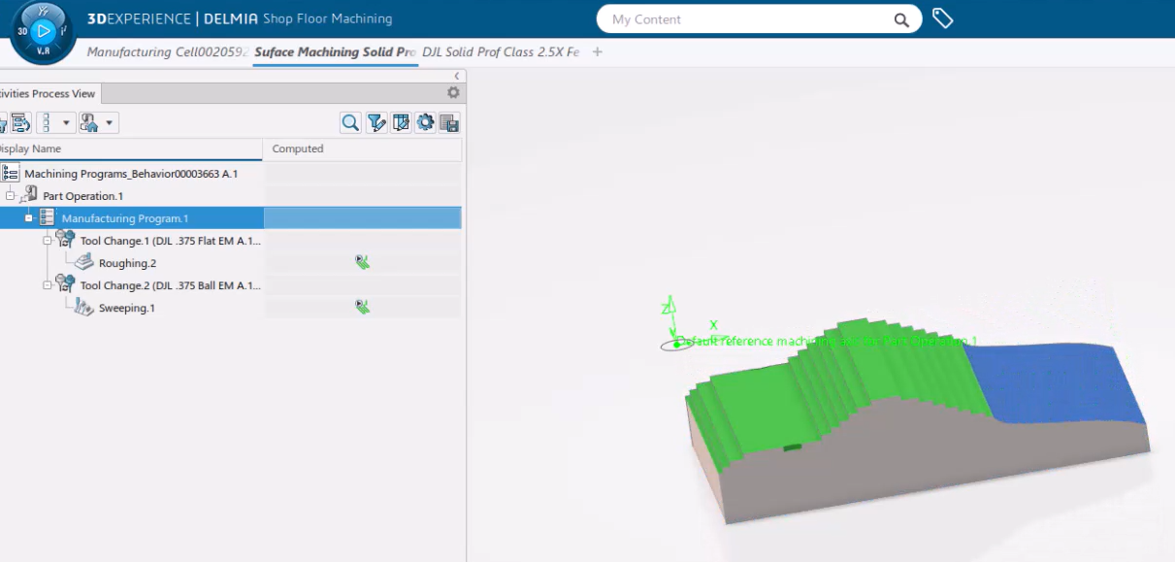Sort by Display Name column header
Image resolution: width=1175 pixels, height=562 pixels.
(x=131, y=149)
